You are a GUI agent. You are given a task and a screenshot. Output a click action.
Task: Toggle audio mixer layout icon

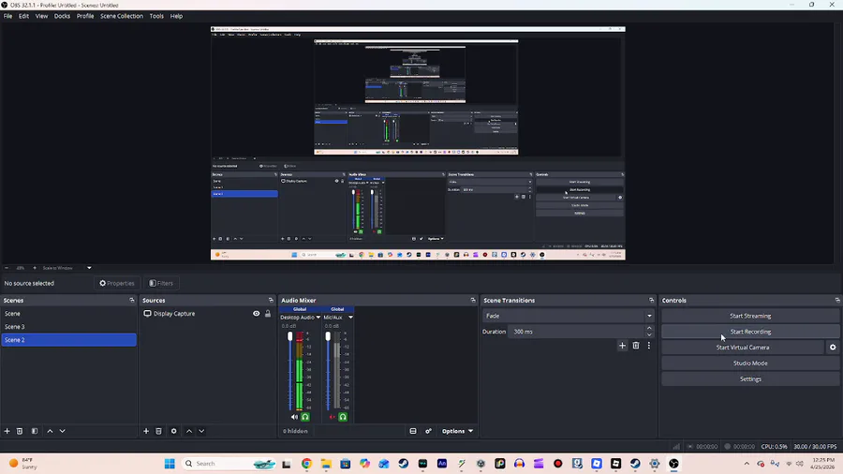413,431
